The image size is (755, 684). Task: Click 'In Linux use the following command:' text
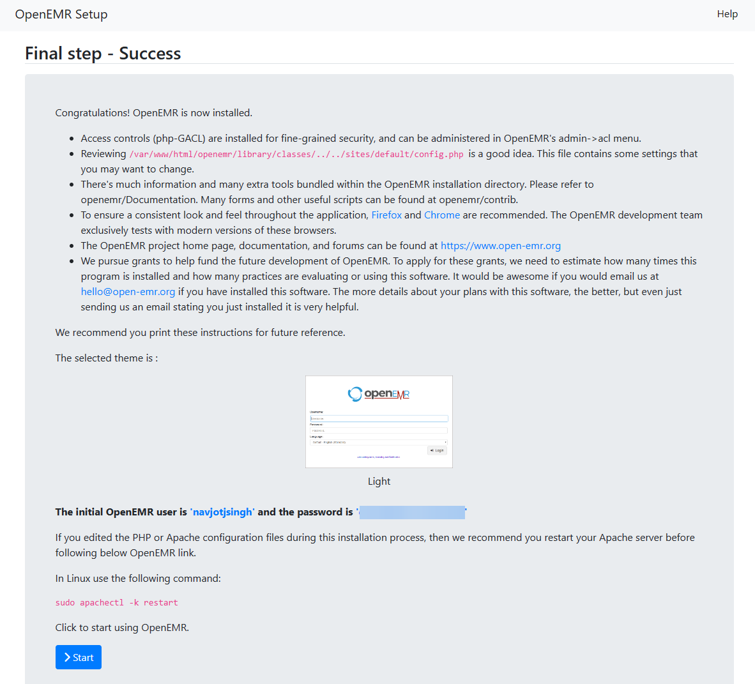138,579
